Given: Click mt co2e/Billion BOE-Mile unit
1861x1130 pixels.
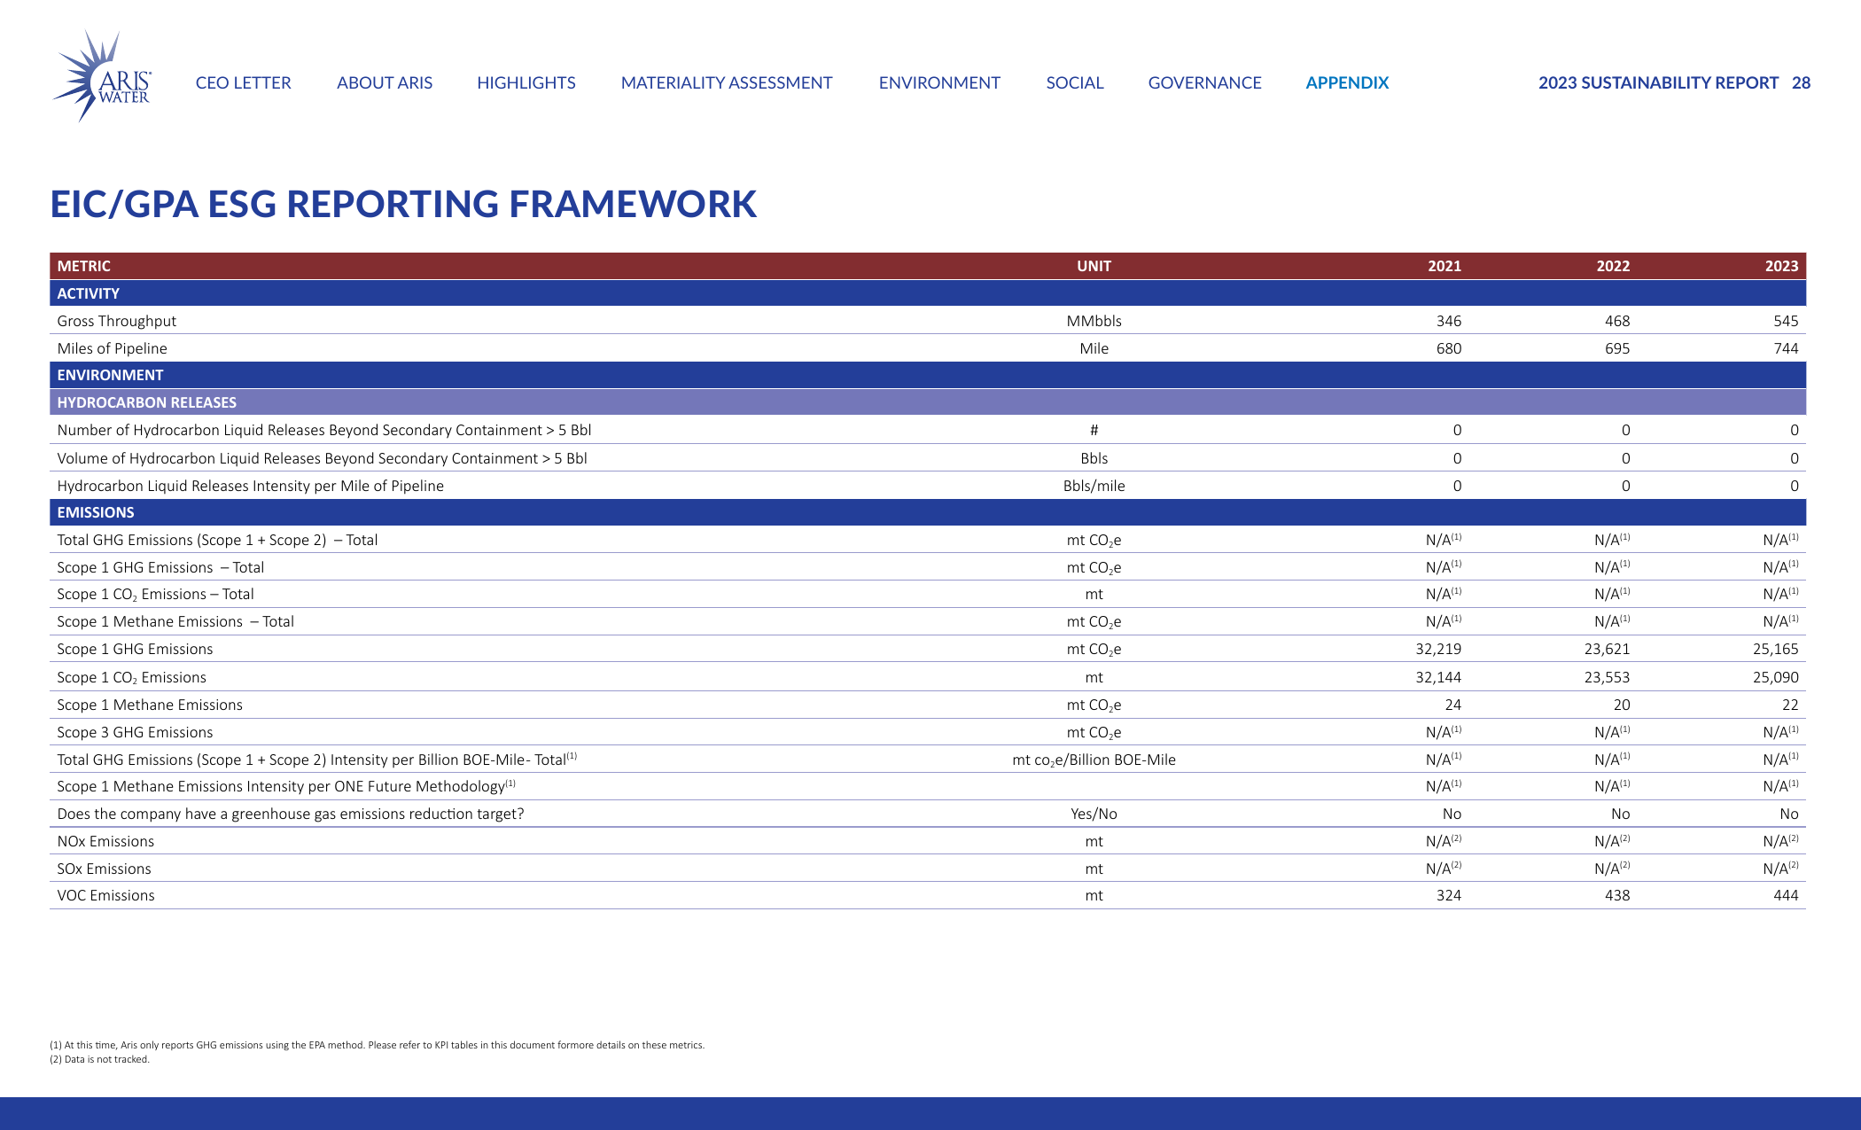Looking at the screenshot, I should click(x=1094, y=760).
